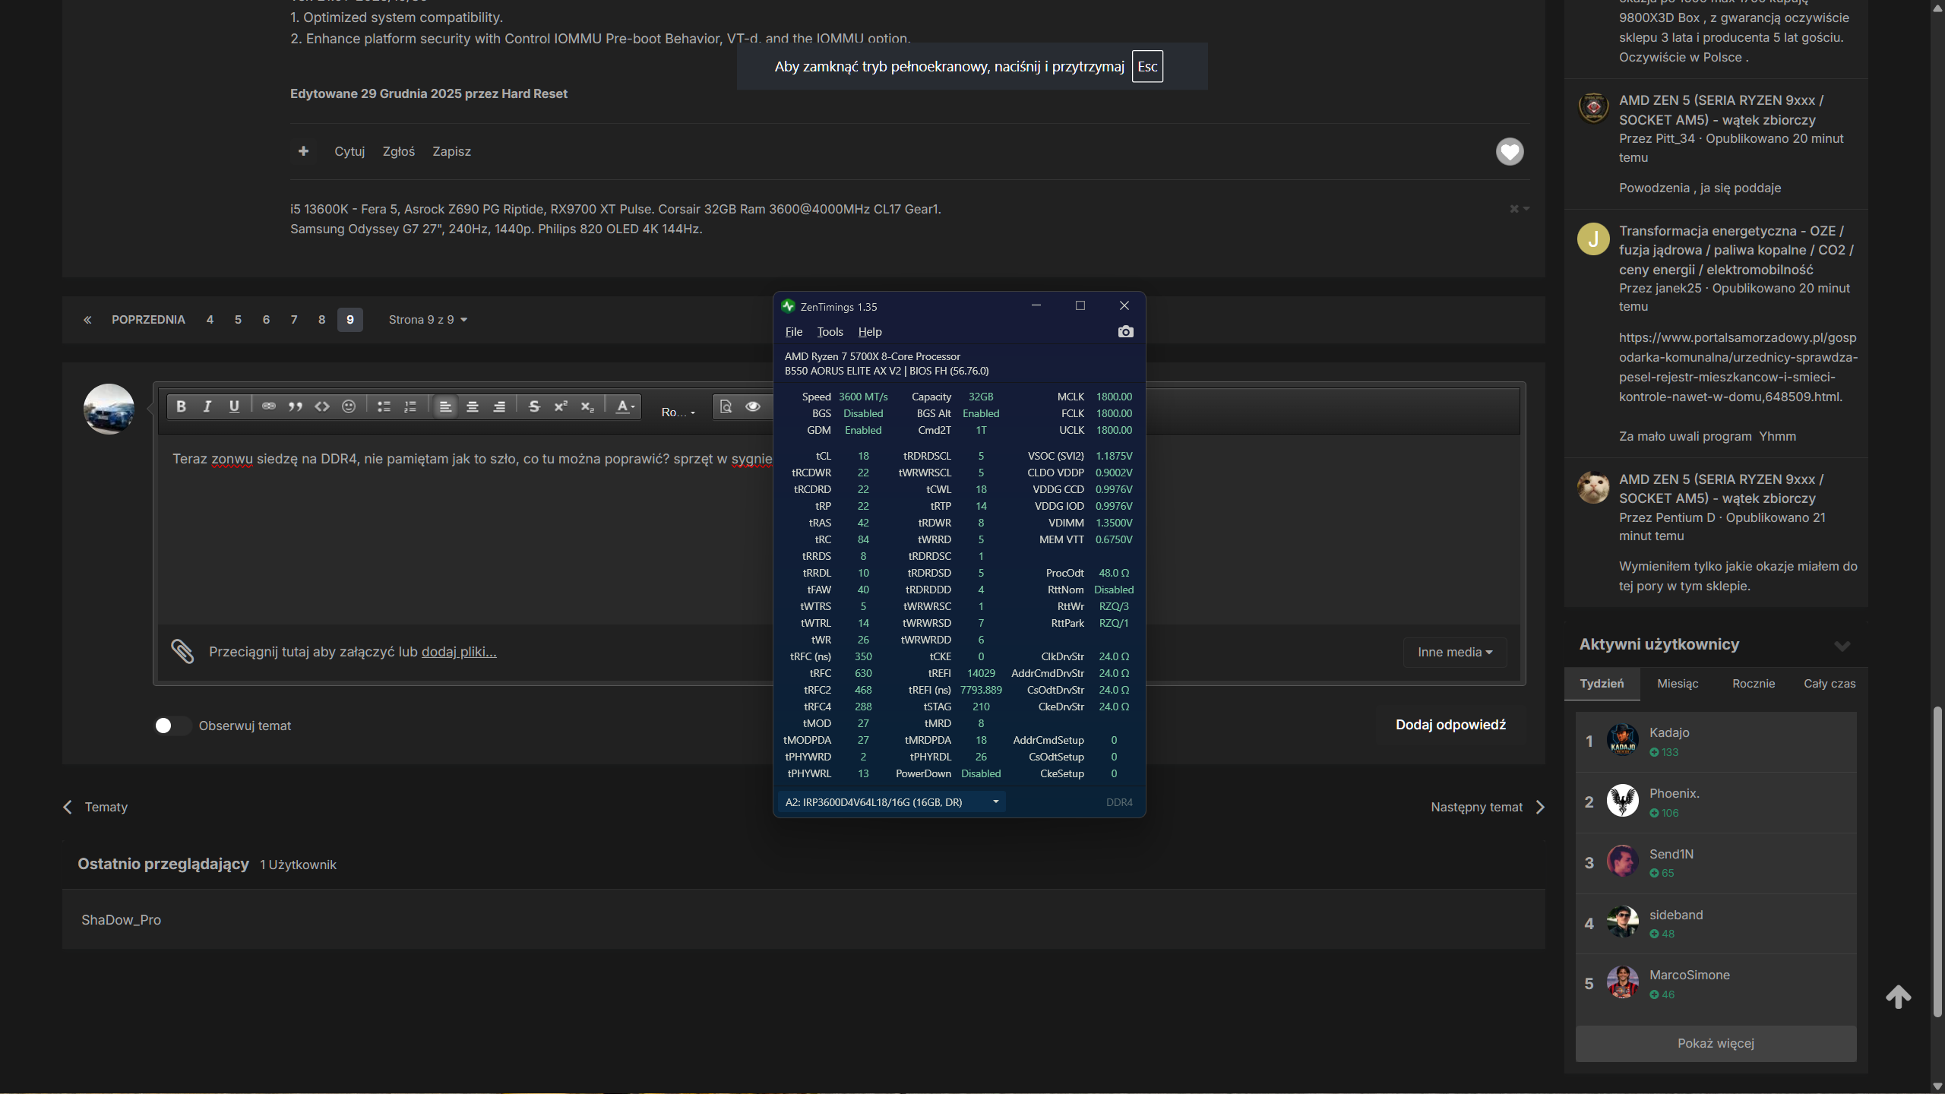Toggle the Obserwuj temat switch
1945x1094 pixels.
tap(172, 726)
